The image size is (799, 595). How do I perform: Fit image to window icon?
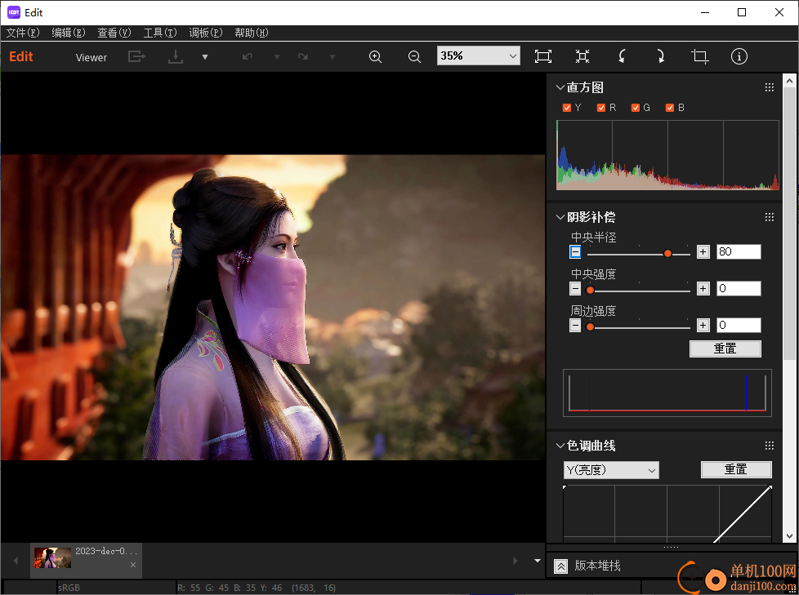coord(543,56)
